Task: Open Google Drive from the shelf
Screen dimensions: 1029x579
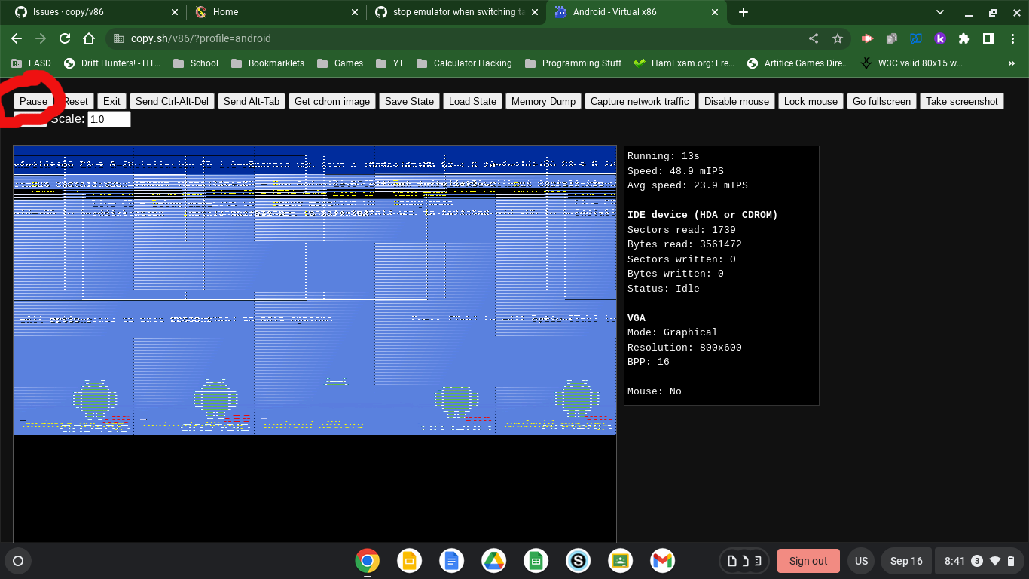Action: coord(493,561)
